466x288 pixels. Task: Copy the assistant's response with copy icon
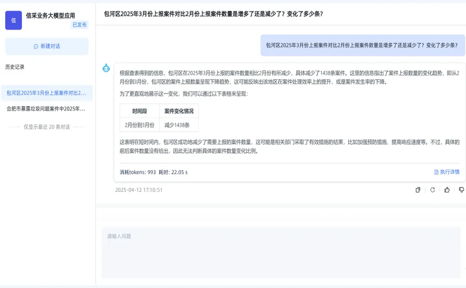click(418, 190)
